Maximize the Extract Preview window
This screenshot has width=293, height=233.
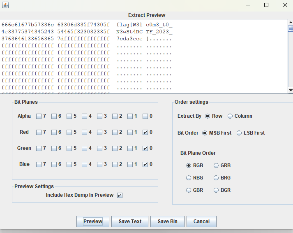[266, 5]
